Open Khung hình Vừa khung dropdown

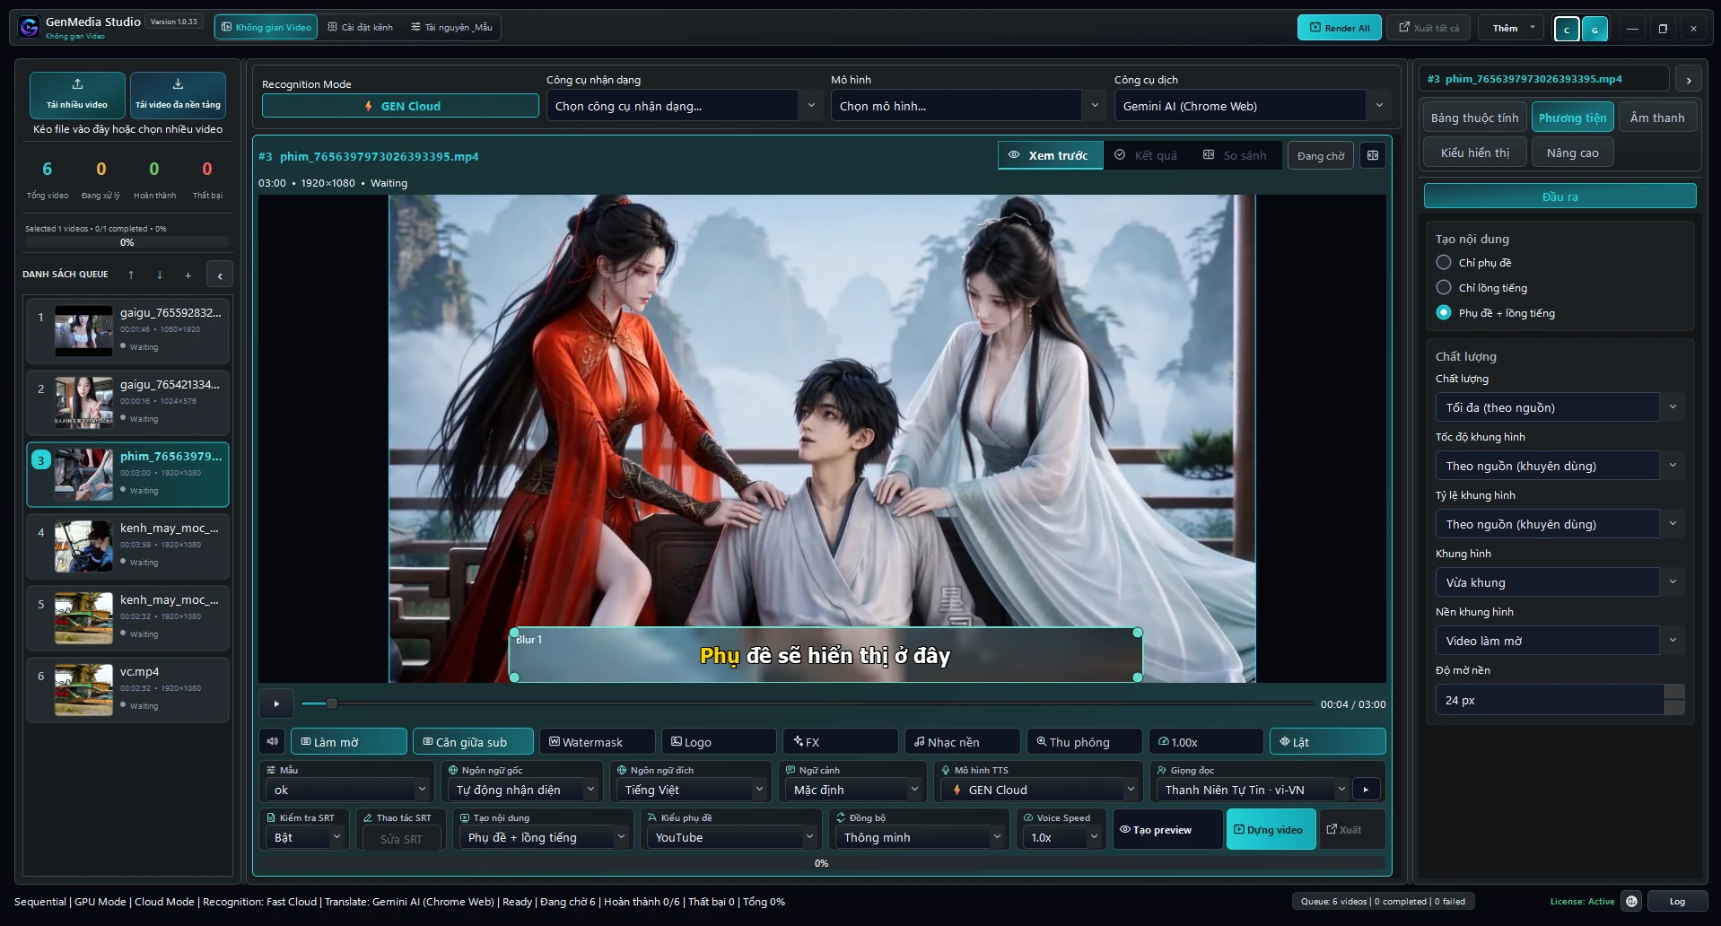point(1559,582)
